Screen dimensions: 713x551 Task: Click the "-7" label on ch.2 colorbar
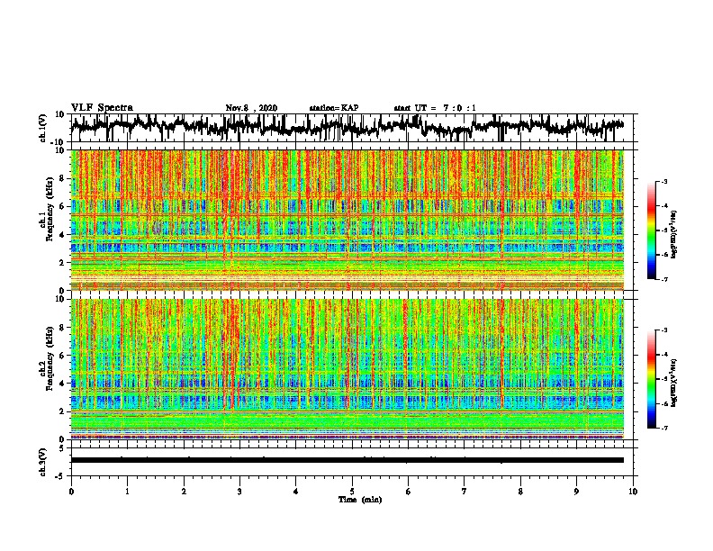[664, 428]
